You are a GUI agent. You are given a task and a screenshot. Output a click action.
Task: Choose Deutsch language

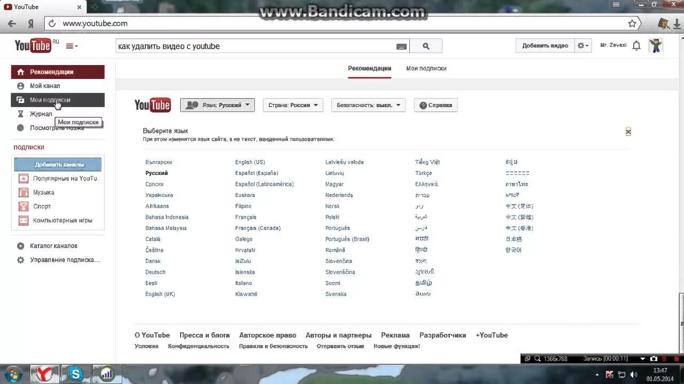pyautogui.click(x=156, y=272)
